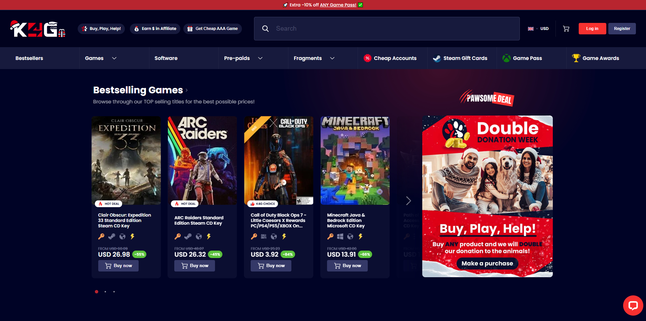646x321 pixels.
Task: Select the first carousel page dot
Action: [x=97, y=292]
